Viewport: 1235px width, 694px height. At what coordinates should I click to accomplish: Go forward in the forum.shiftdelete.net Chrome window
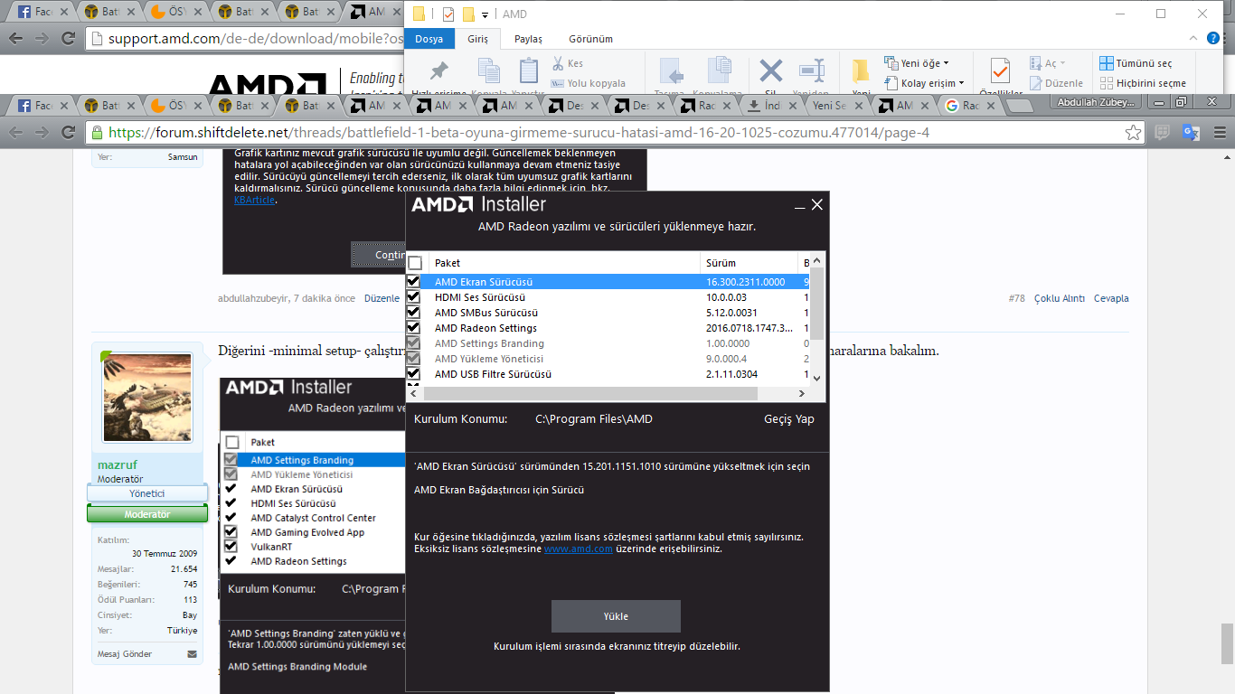[x=42, y=133]
